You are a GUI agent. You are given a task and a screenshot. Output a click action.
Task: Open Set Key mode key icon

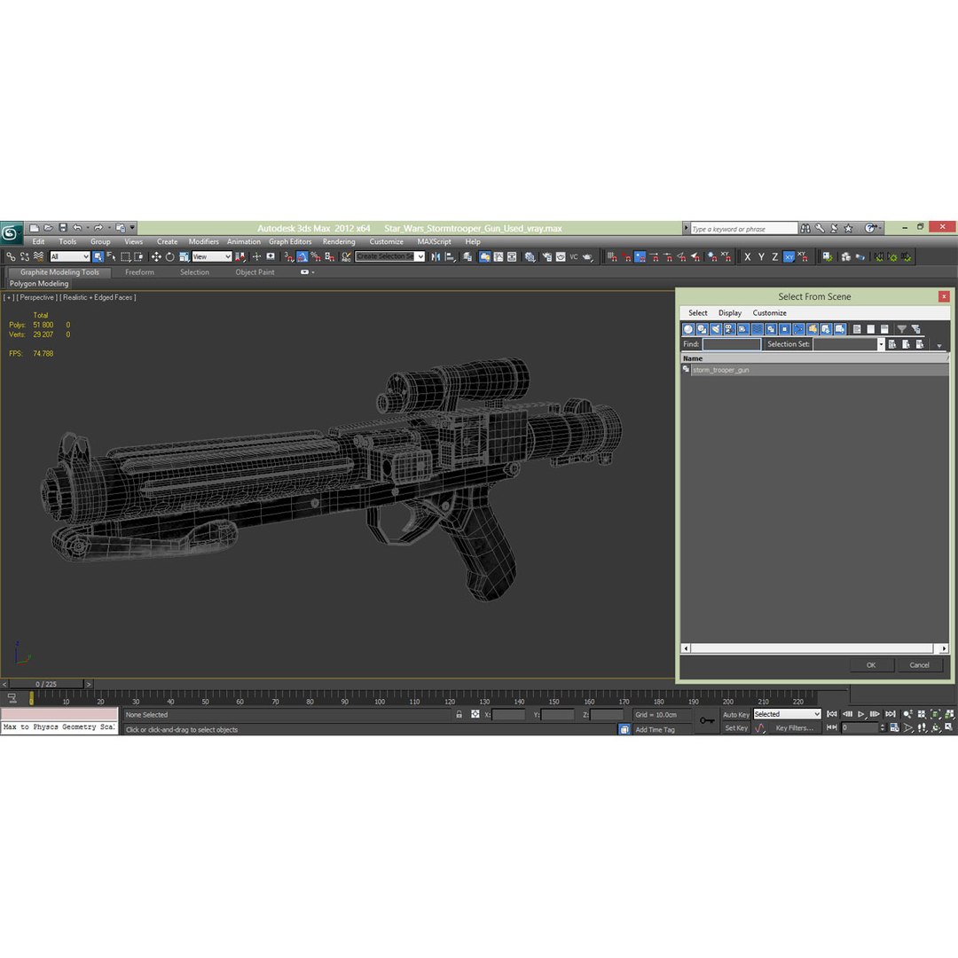[707, 720]
